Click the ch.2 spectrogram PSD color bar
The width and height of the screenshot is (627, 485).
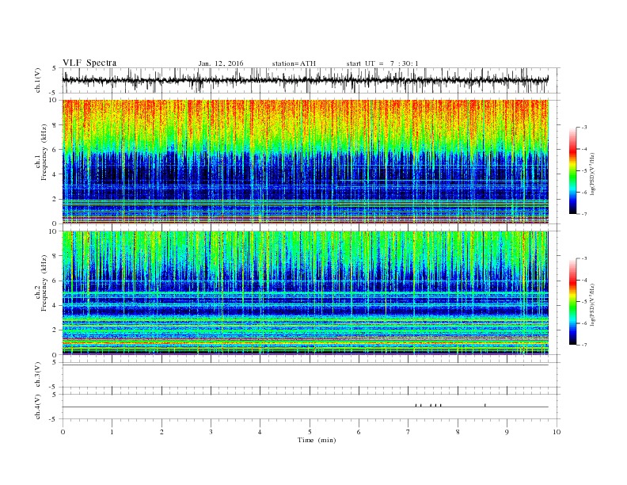pos(573,302)
